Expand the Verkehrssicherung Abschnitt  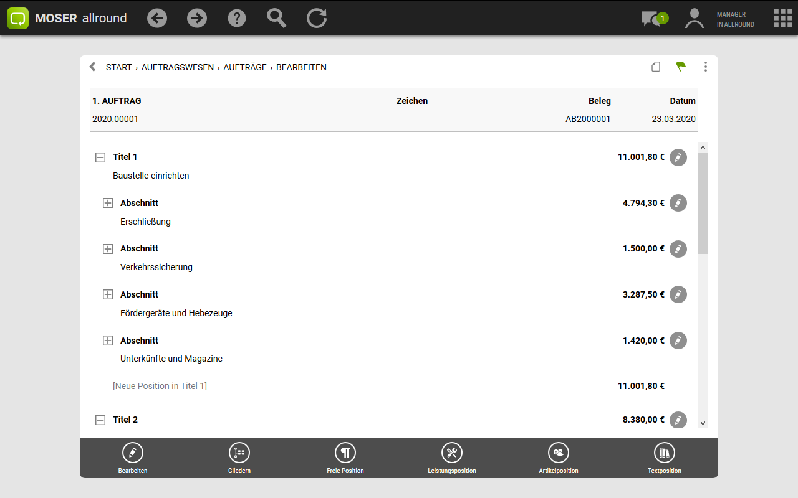pos(108,249)
